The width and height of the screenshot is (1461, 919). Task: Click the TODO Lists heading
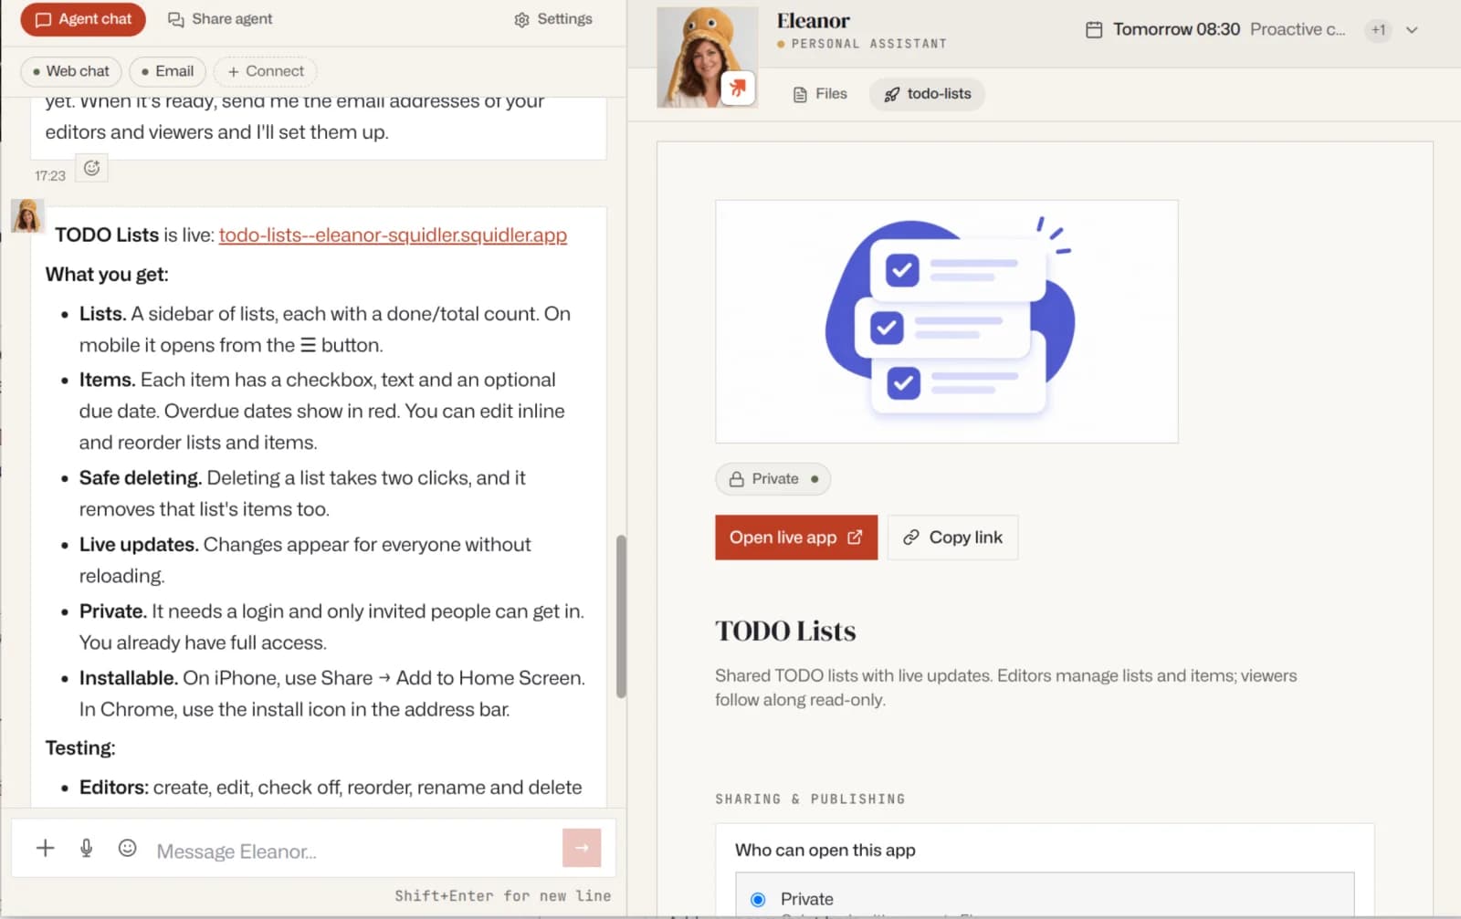tap(785, 632)
